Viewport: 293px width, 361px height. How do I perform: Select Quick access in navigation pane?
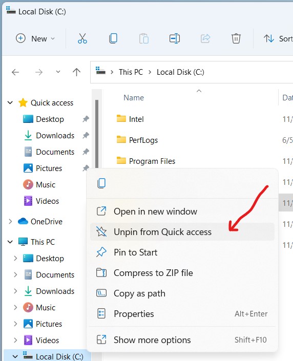[52, 103]
